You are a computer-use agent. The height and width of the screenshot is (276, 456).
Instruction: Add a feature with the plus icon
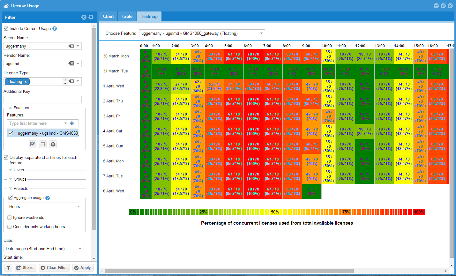tap(72, 123)
